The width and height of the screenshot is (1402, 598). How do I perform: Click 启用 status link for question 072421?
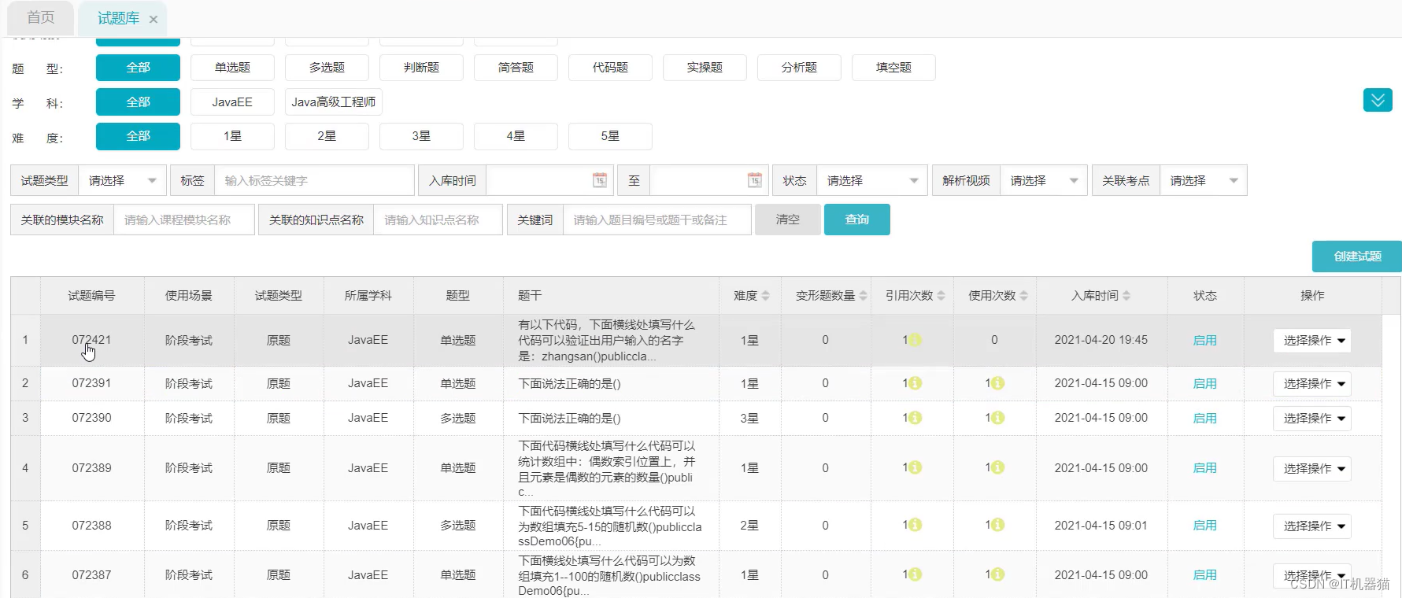[x=1205, y=340]
